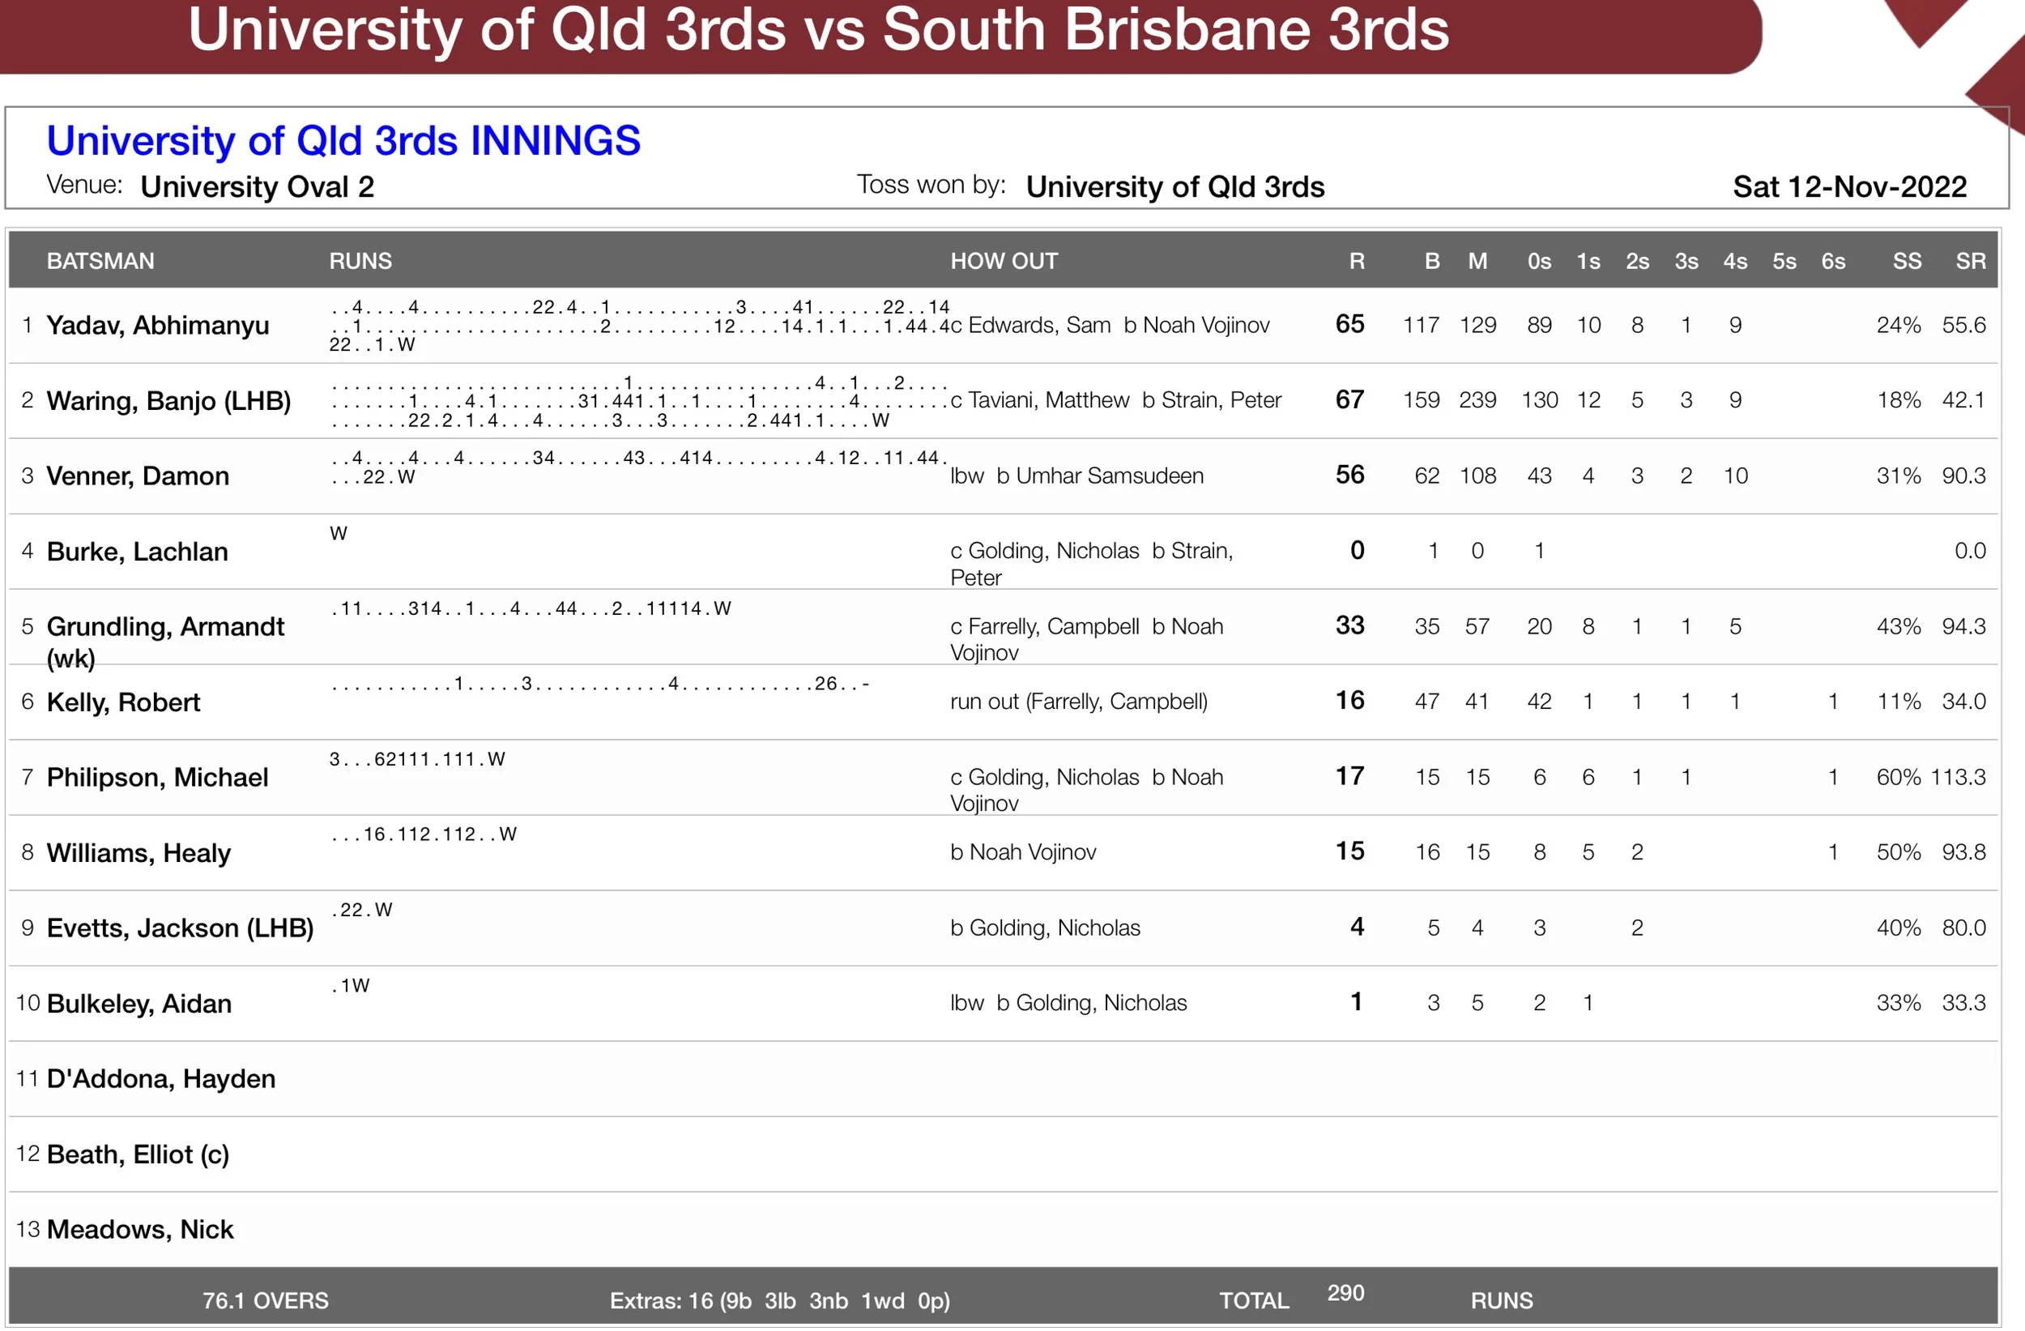Click the match title banner
This screenshot has height=1331, width=2025.
(x=817, y=29)
